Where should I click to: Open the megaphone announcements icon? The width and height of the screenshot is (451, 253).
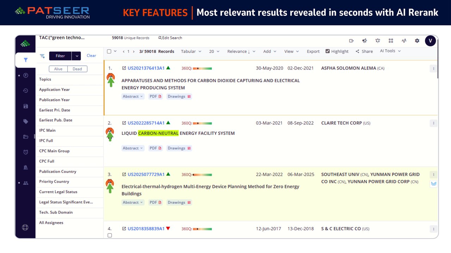(365, 41)
